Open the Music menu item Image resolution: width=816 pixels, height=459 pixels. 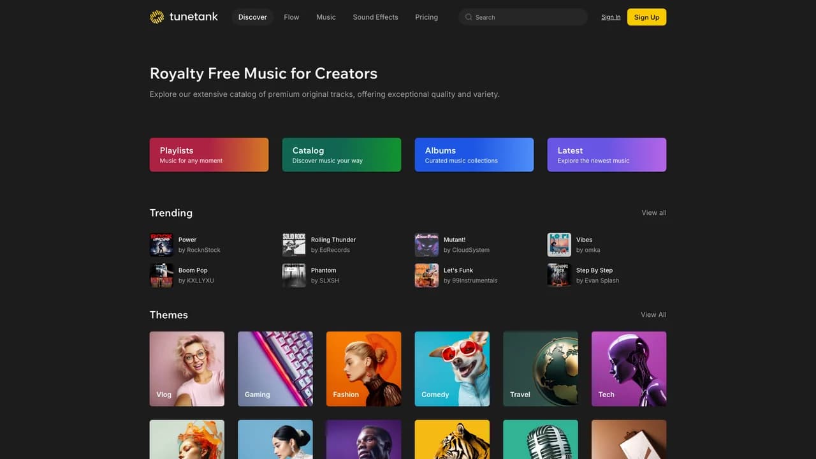[x=326, y=17]
